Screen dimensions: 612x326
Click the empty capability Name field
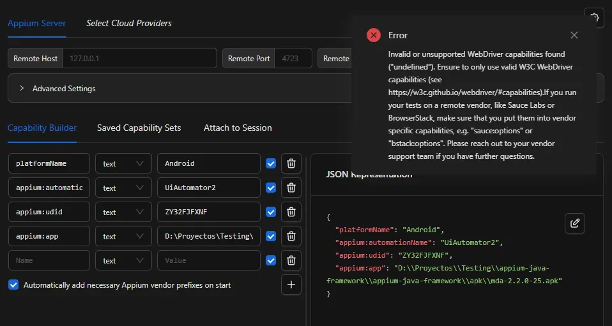tap(49, 260)
